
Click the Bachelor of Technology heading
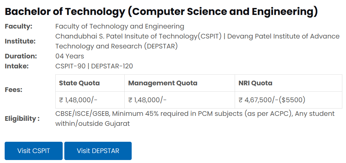click(x=161, y=12)
